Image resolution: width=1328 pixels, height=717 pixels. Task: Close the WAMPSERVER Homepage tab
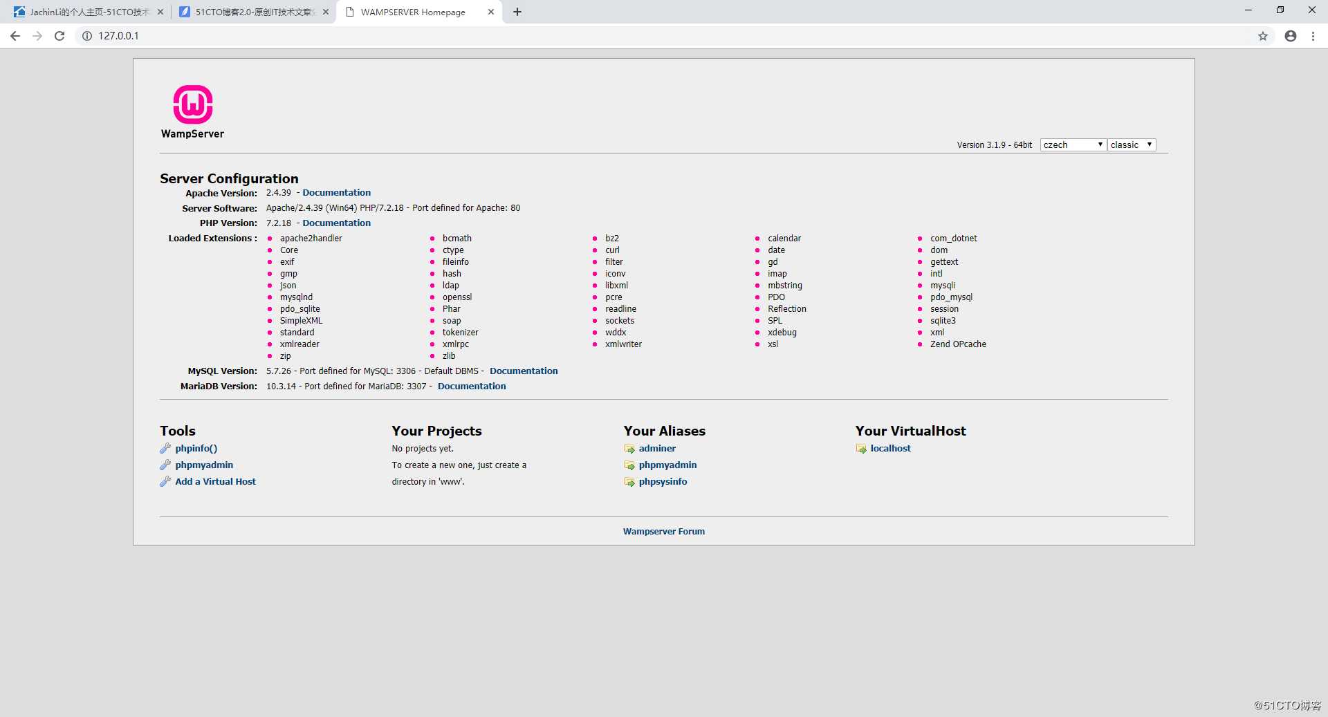[491, 12]
